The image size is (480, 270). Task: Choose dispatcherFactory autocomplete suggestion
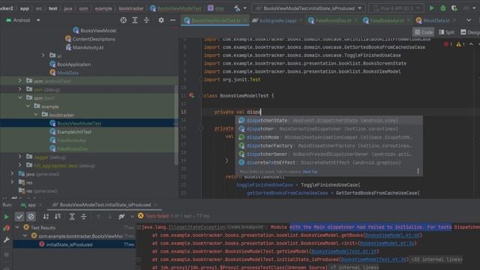click(x=329, y=145)
